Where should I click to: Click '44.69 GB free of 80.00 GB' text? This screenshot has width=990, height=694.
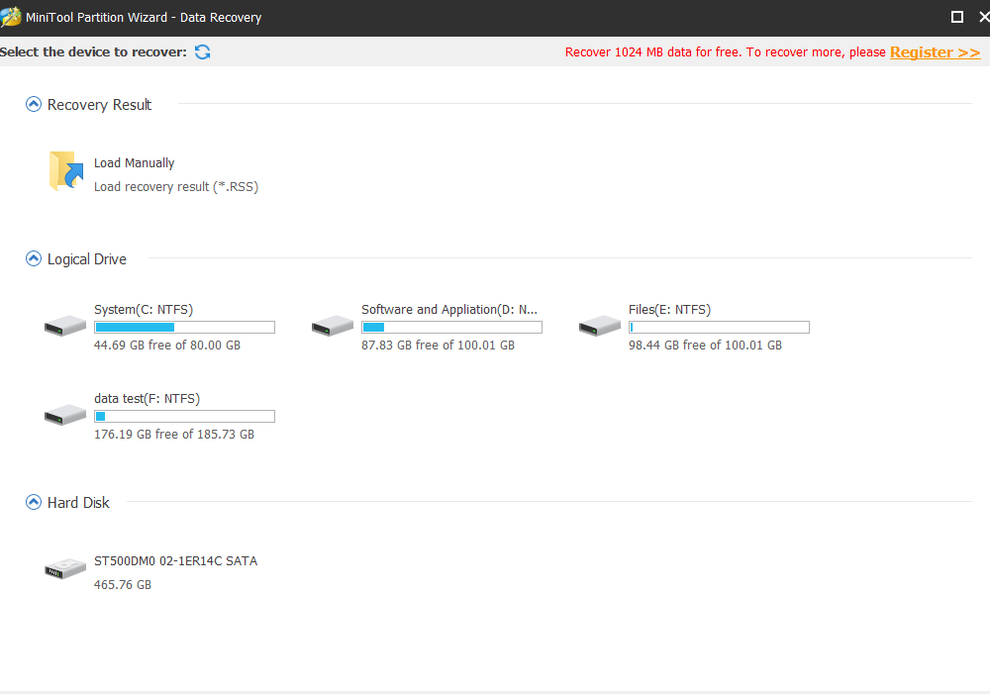tap(167, 346)
